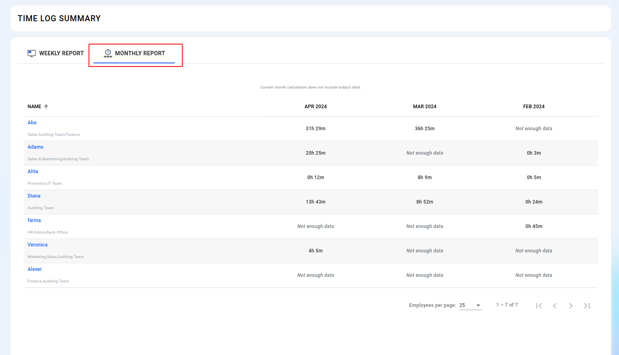Open the Employees per page dropdown
Viewport: 619px width, 355px height.
click(x=470, y=305)
